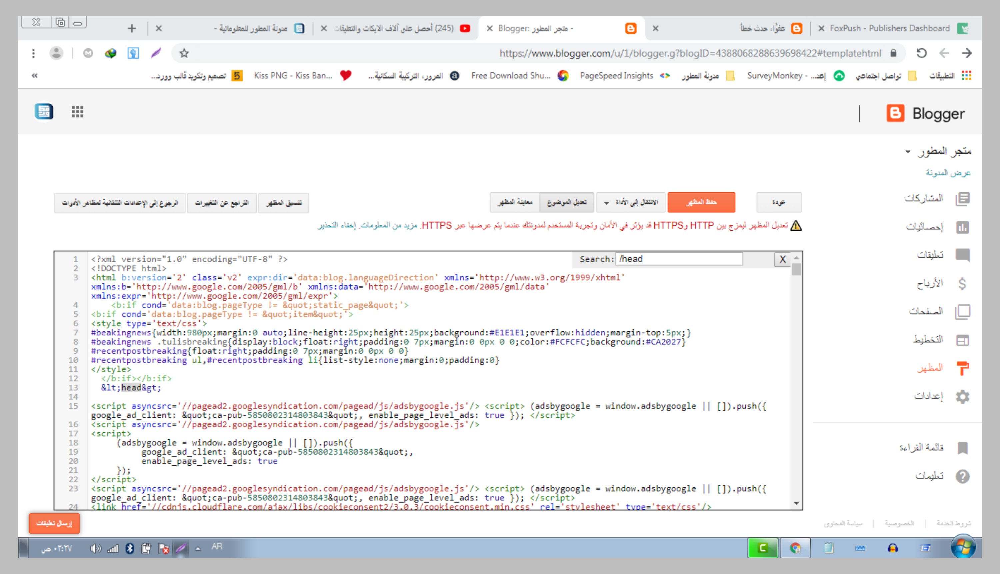Close the code search box

coord(782,259)
